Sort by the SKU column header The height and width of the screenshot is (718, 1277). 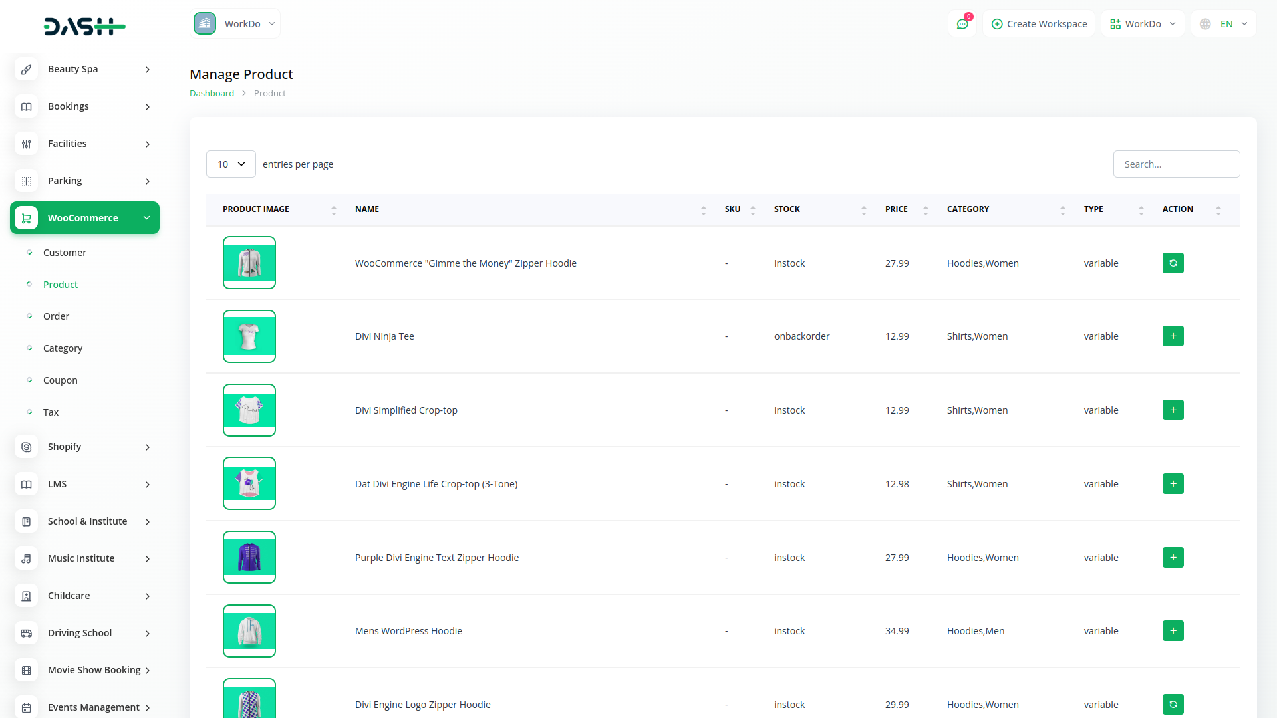732,209
